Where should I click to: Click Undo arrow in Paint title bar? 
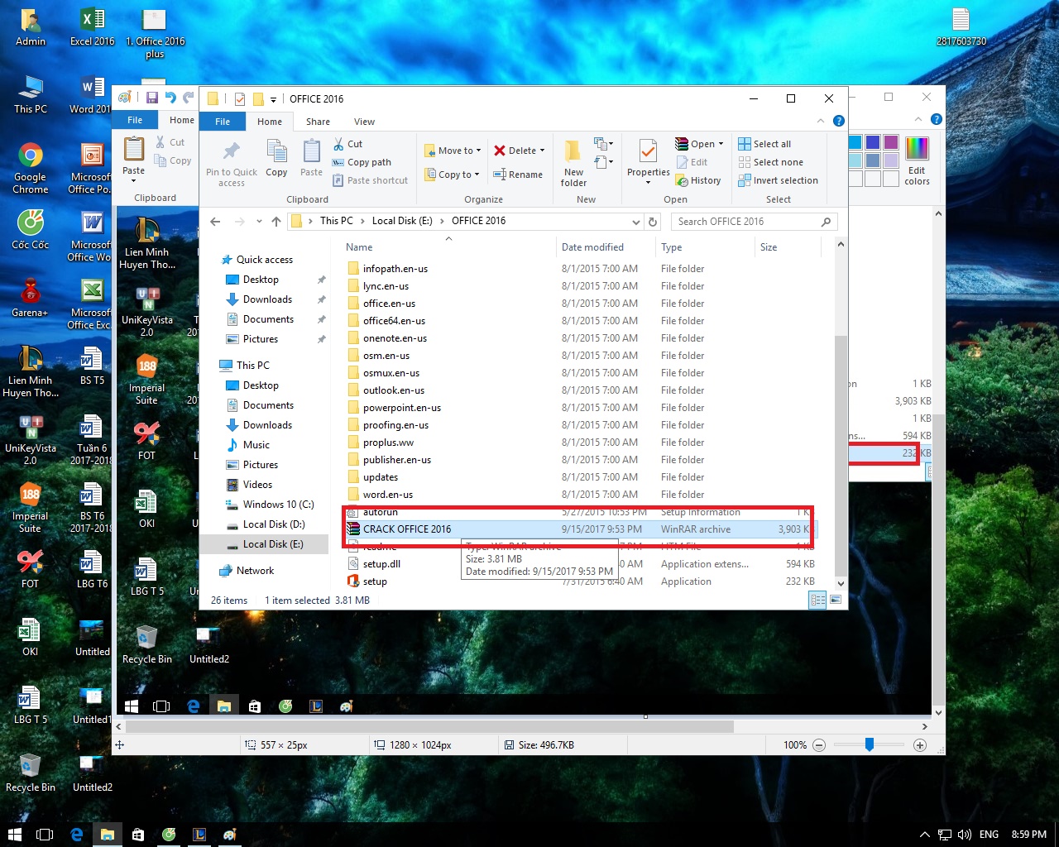pos(170,98)
